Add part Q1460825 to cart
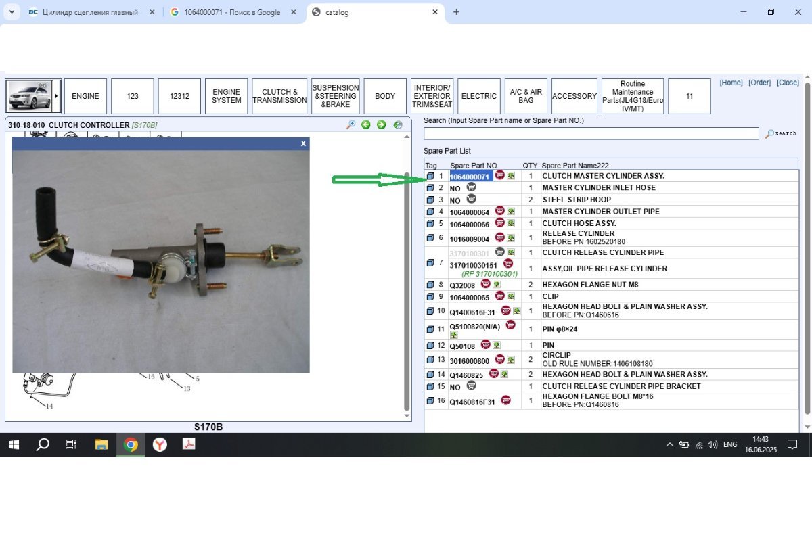The height and width of the screenshot is (535, 812). click(x=494, y=373)
